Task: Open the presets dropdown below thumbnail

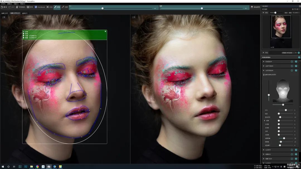Action: (x=289, y=53)
